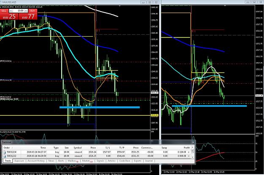This screenshot has height=175, width=264.
Task: Sort orders by the Commission column header
Action: pyautogui.click(x=147, y=148)
